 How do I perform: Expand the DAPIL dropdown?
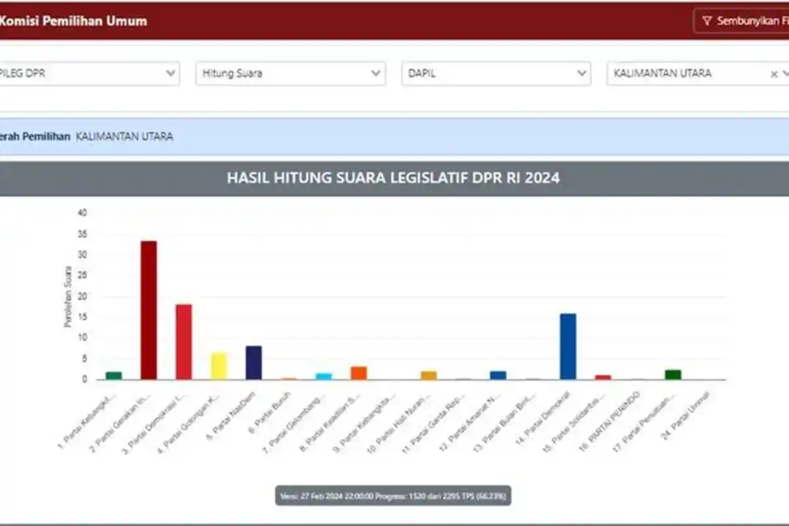496,73
